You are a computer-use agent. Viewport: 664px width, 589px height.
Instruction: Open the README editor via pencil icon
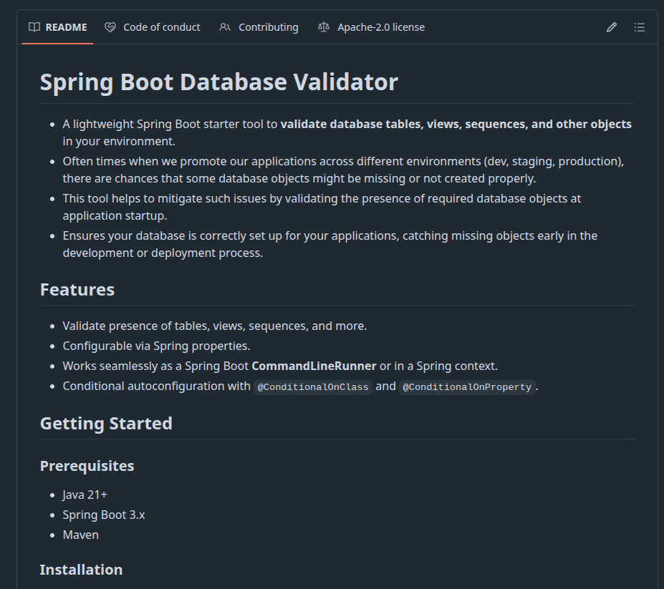pyautogui.click(x=611, y=26)
